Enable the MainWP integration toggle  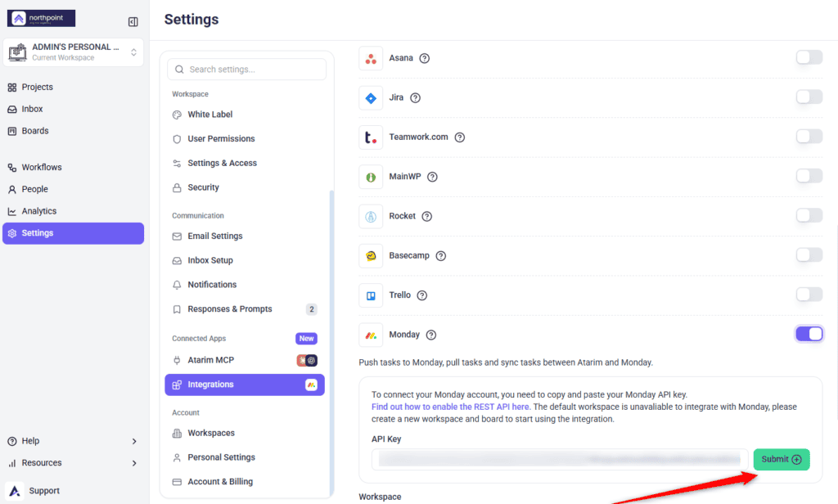809,176
